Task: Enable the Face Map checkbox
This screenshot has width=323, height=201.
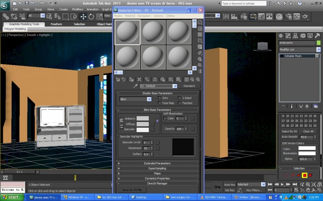Action: pos(159,103)
